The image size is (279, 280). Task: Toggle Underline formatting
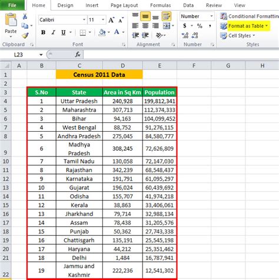[x=64, y=32]
